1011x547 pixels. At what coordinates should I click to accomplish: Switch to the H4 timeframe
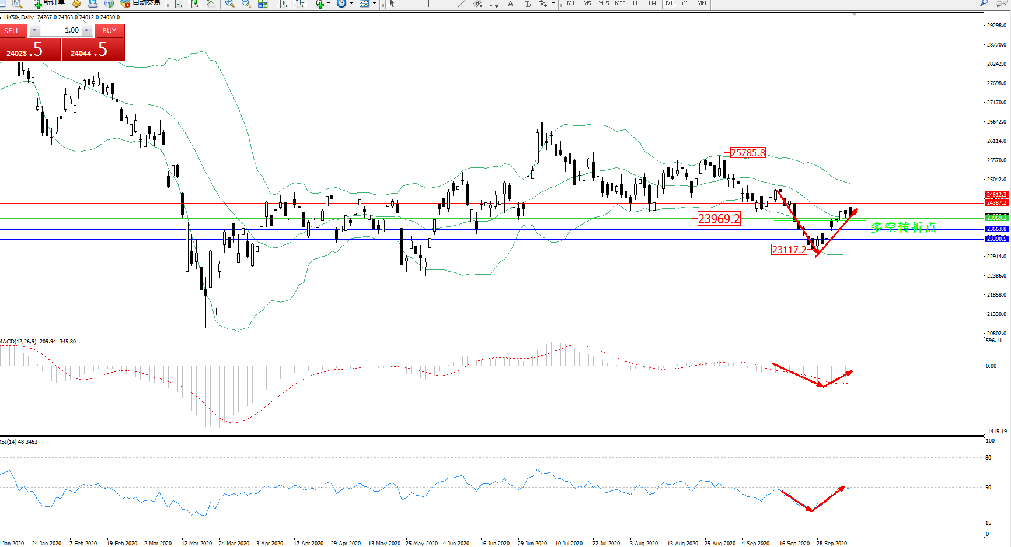click(x=652, y=3)
